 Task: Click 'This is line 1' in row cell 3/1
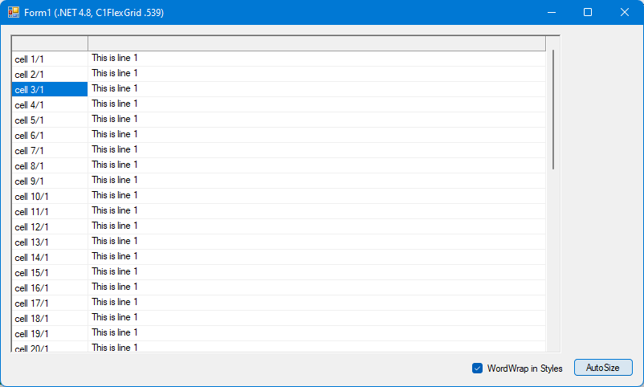click(x=115, y=88)
